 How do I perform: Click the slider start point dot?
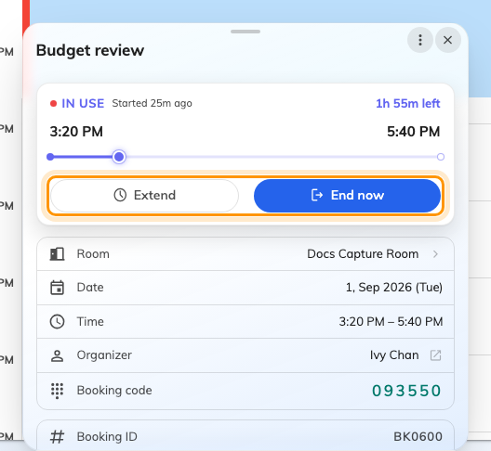pyautogui.click(x=50, y=157)
